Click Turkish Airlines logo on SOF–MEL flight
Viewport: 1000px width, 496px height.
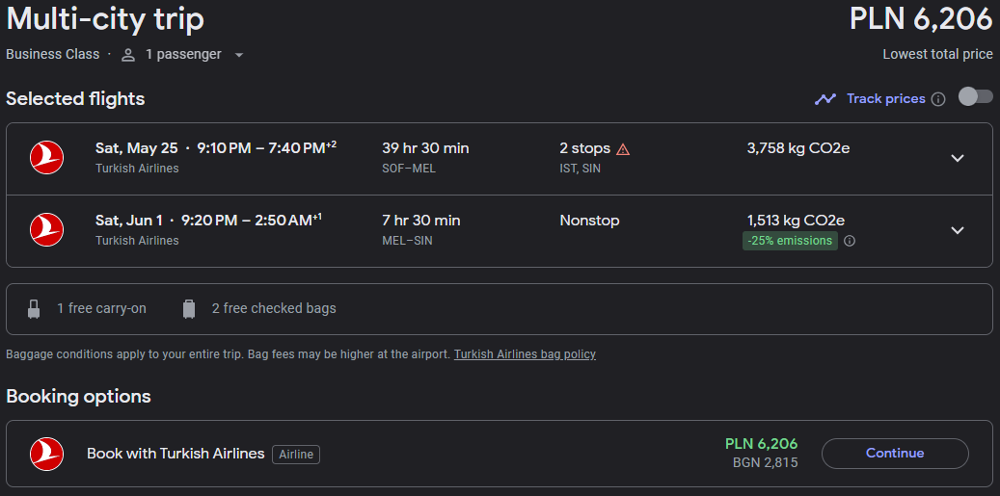pyautogui.click(x=46, y=158)
